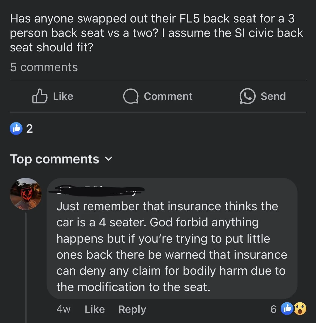
Task: Open the post's reaction count of 2
Action: click(29, 129)
